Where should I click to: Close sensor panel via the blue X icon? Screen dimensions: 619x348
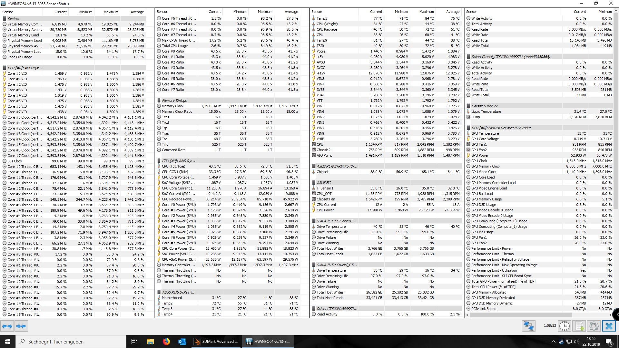609,326
